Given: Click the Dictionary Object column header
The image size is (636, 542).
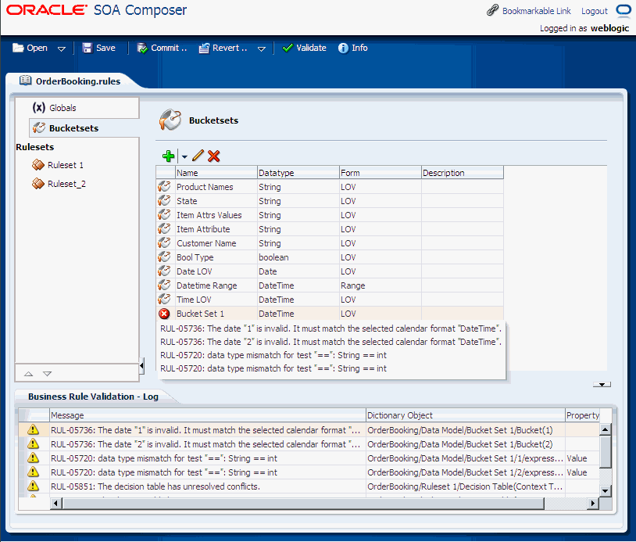Looking at the screenshot, I should (x=465, y=415).
